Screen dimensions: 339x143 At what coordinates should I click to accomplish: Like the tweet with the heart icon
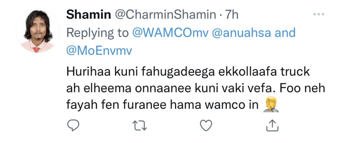pyautogui.click(x=206, y=125)
